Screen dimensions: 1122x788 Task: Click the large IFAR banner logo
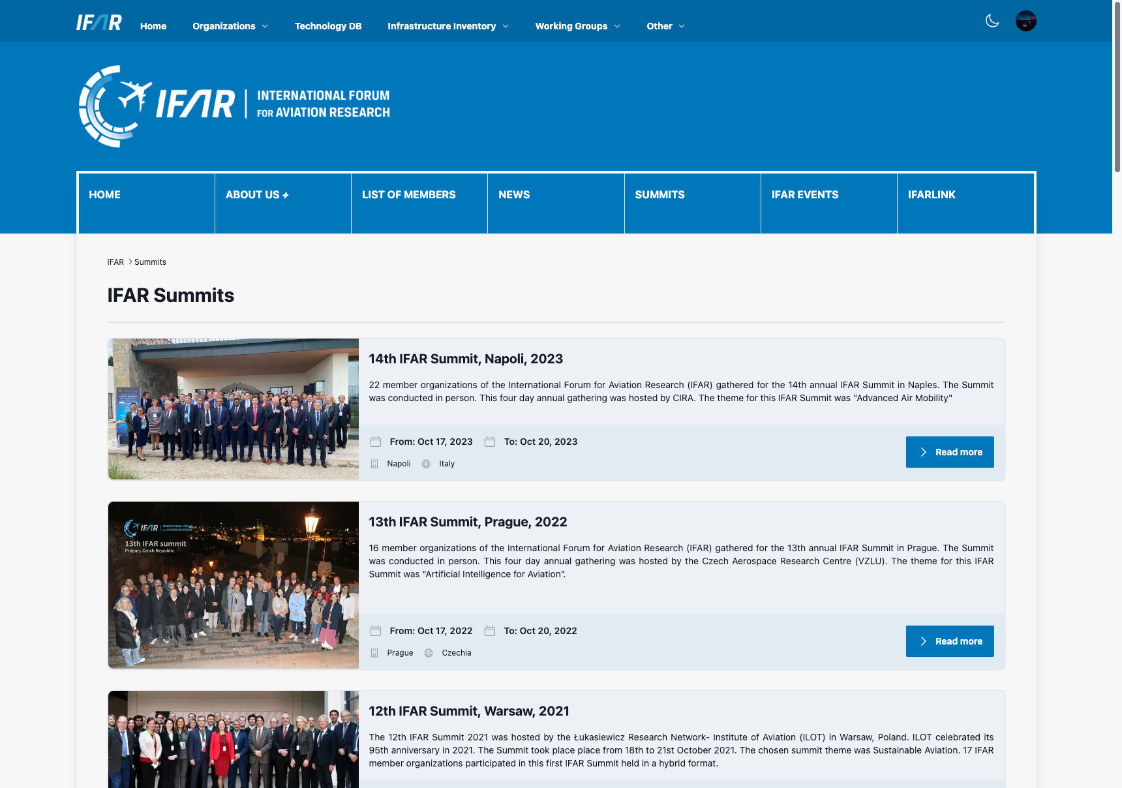click(234, 106)
